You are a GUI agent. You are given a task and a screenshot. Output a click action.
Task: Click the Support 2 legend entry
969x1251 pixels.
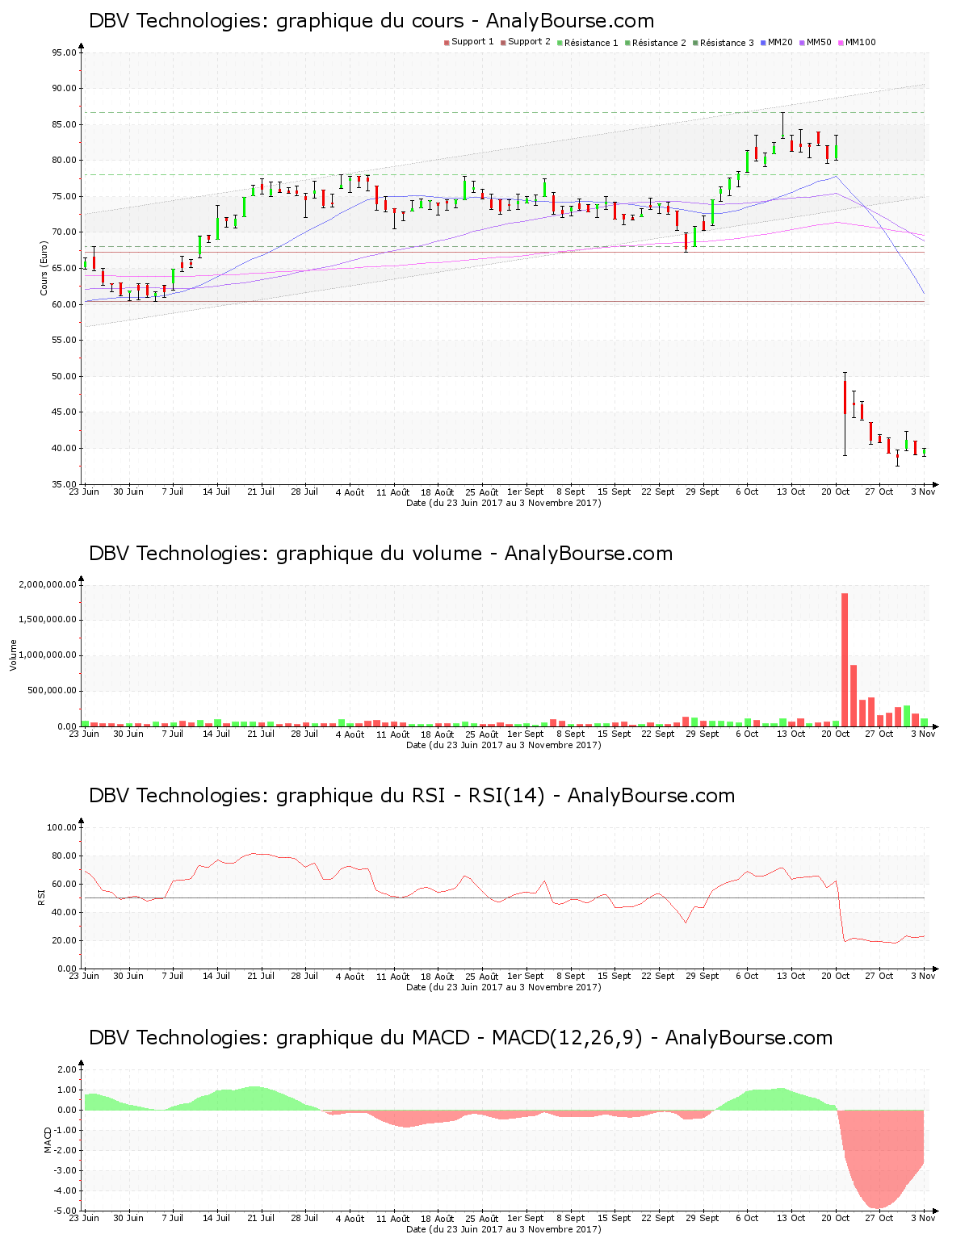coord(525,42)
